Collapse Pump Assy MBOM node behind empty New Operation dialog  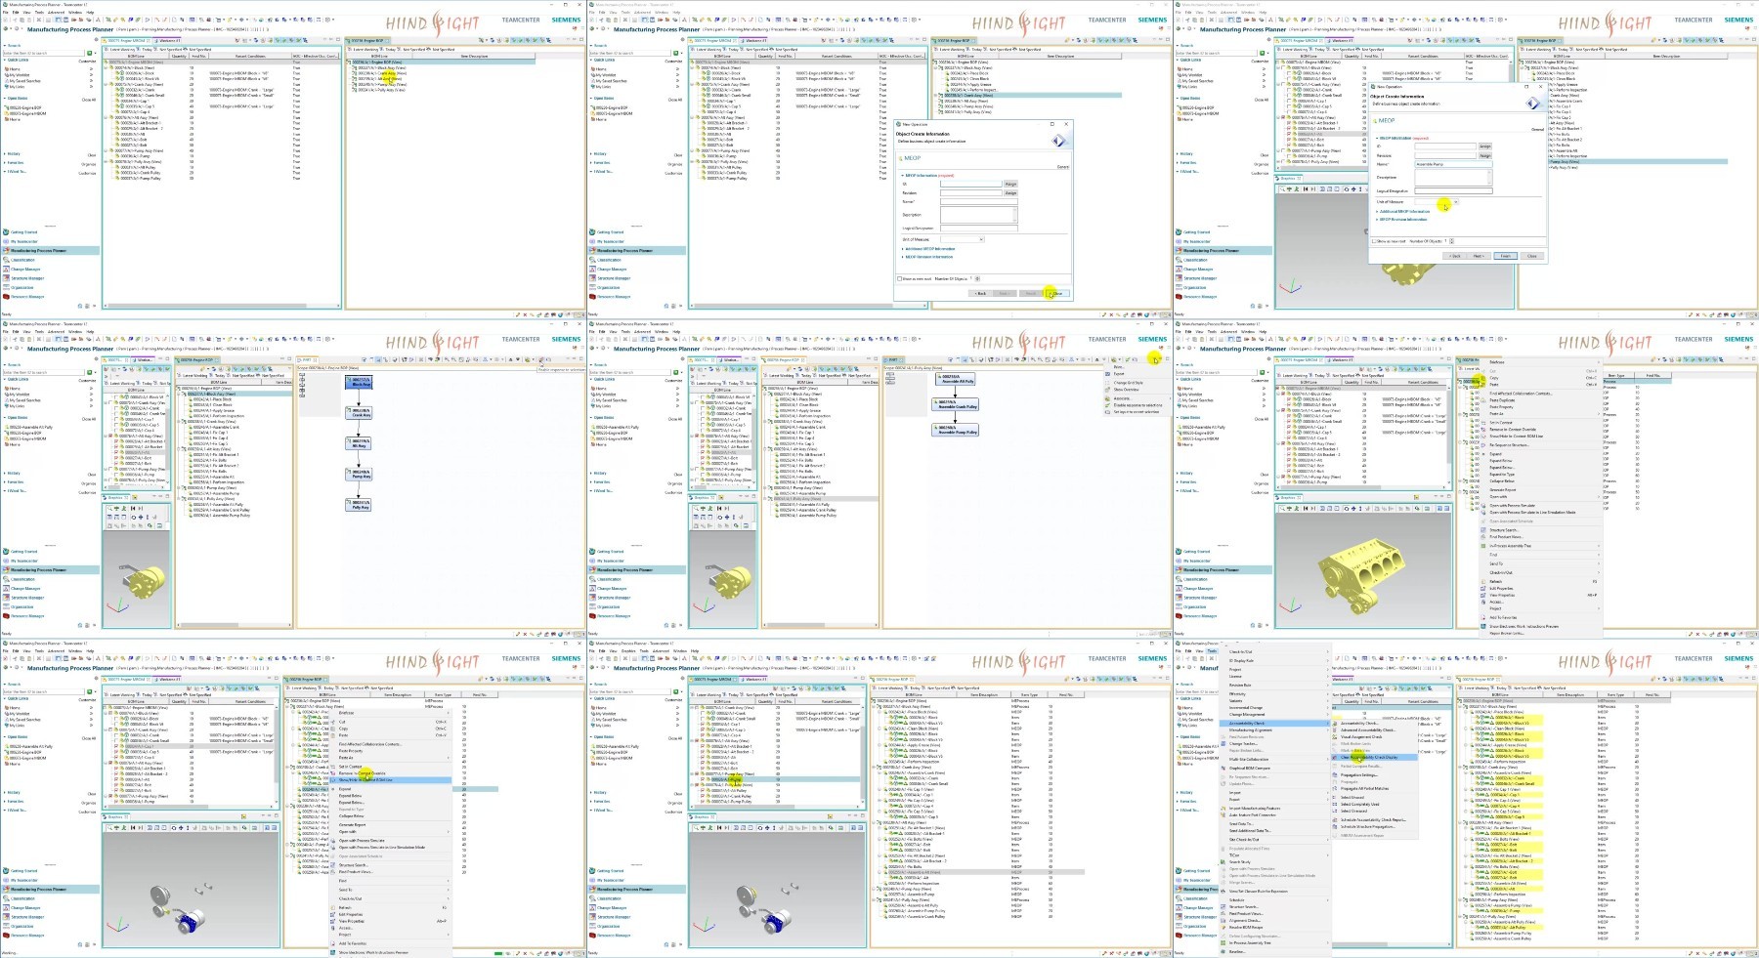click(x=692, y=150)
